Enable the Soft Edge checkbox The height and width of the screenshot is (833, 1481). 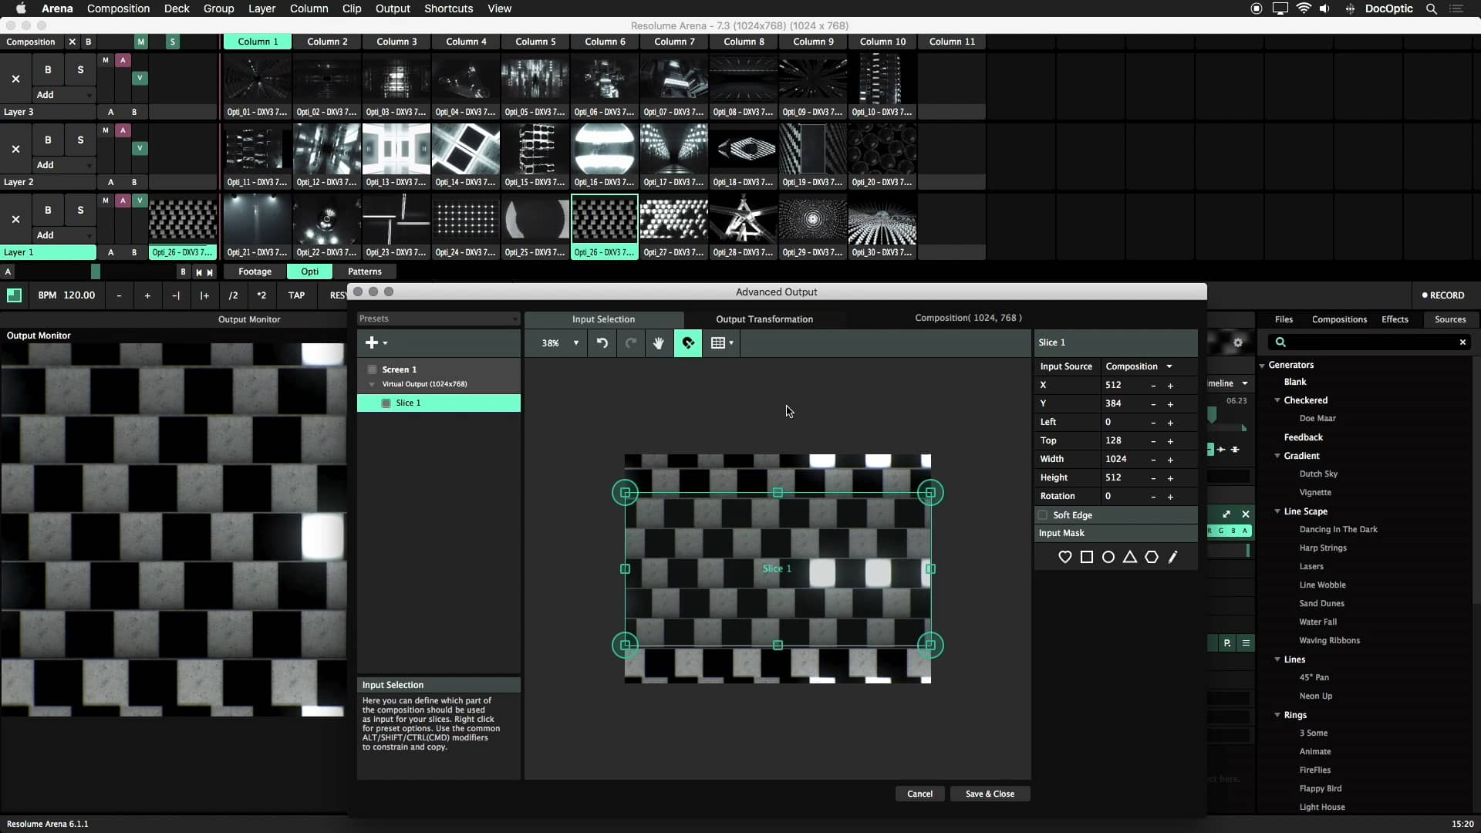pyautogui.click(x=1043, y=515)
